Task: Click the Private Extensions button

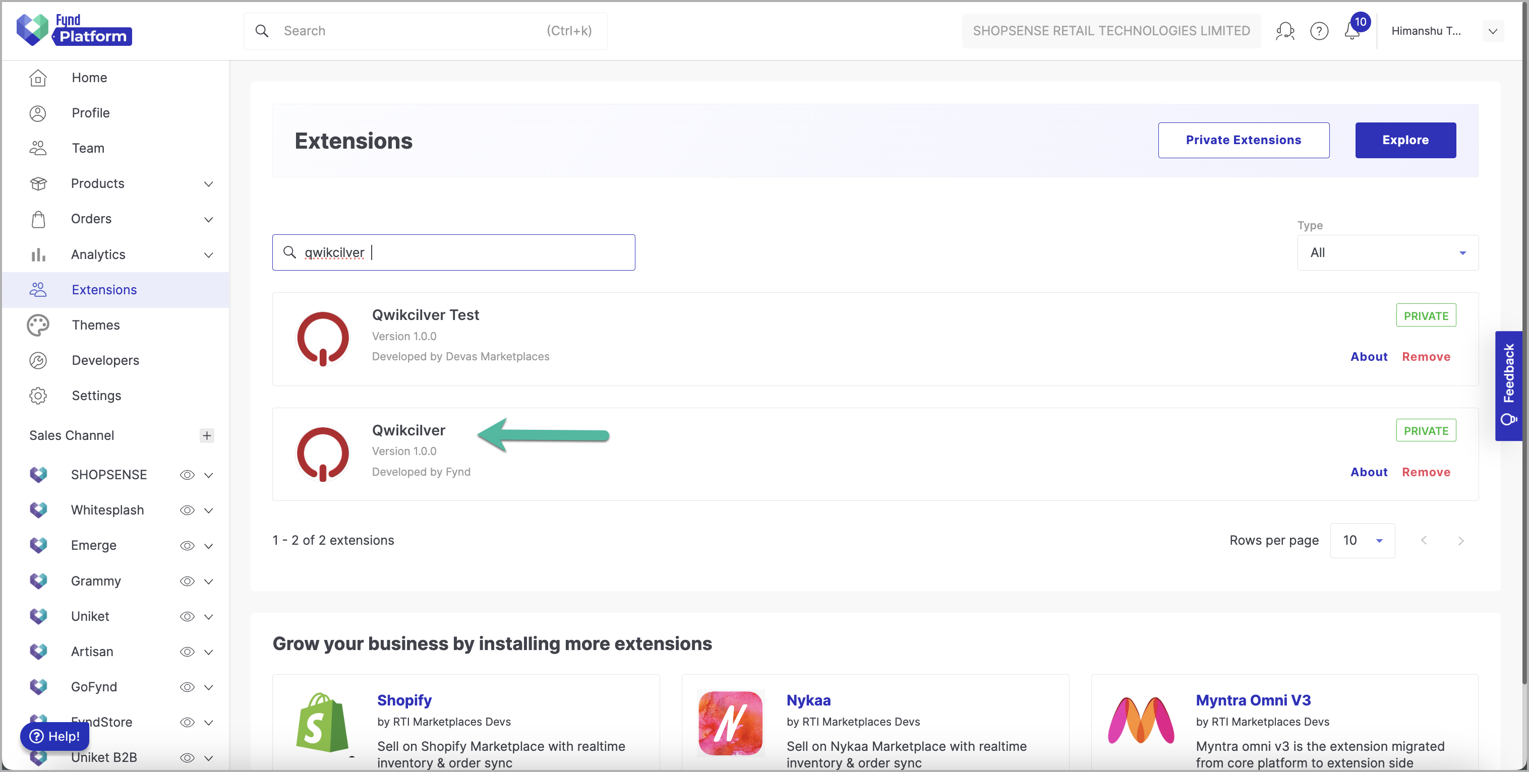Action: (1243, 140)
